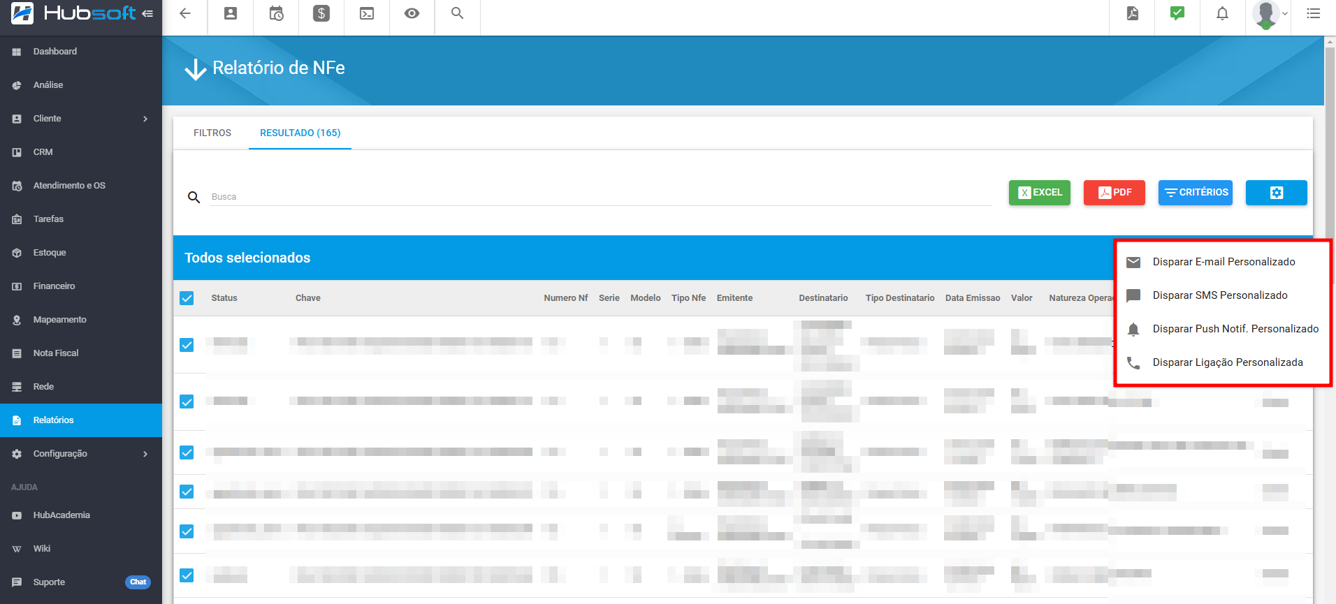This screenshot has height=604, width=1336.
Task: Uncheck the select-all checkbox in table header
Action: click(x=187, y=298)
